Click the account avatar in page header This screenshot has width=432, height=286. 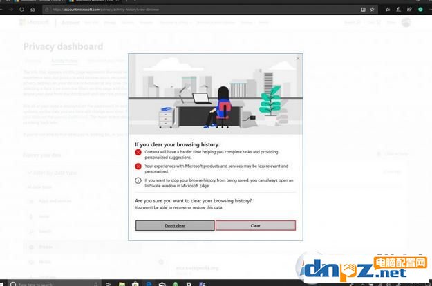pos(406,22)
